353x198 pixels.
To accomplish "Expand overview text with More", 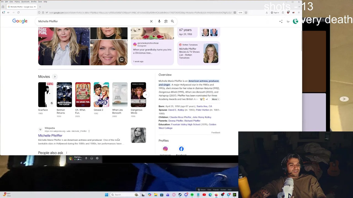I will pos(215,99).
